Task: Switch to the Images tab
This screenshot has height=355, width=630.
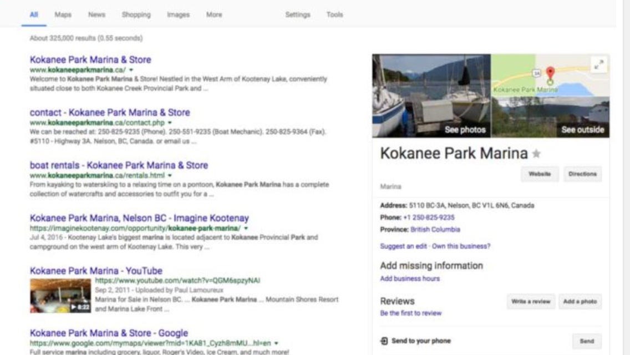Action: click(179, 14)
